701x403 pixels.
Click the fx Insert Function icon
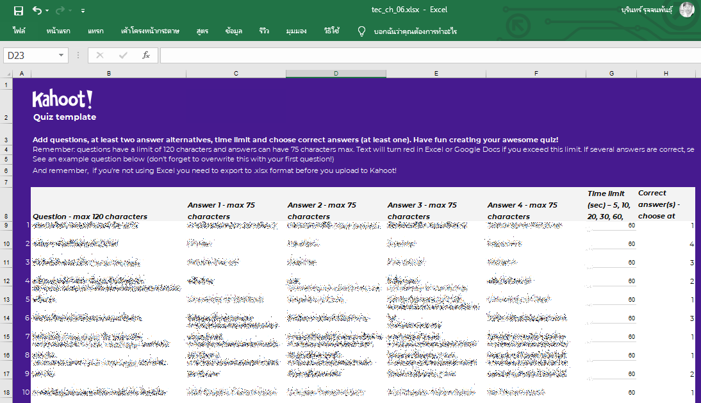[146, 55]
